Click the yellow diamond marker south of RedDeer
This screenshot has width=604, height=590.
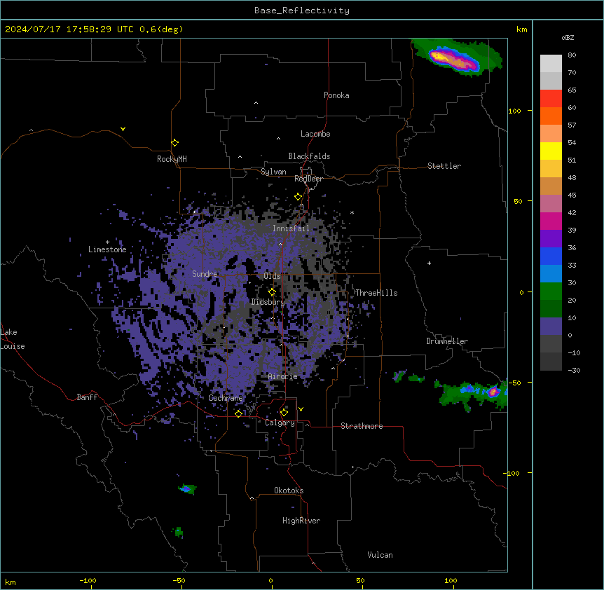[298, 197]
